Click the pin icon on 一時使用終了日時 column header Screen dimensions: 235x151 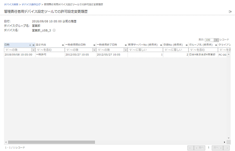[x=126, y=45]
